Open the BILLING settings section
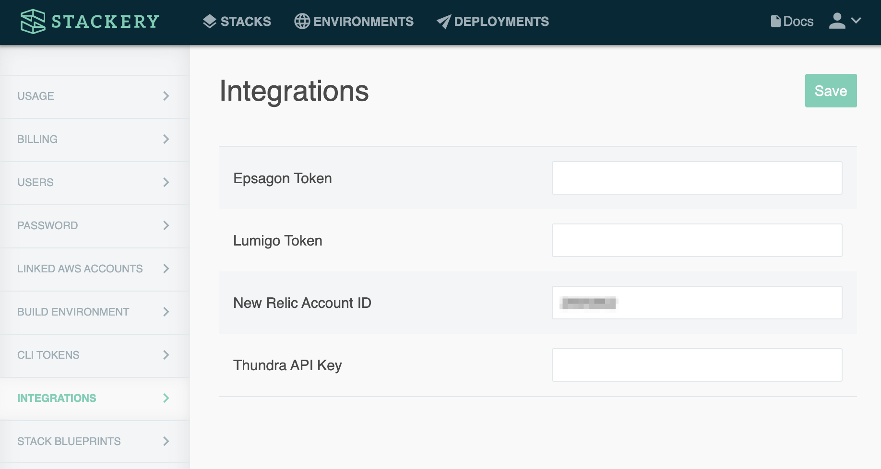Image resolution: width=881 pixels, height=469 pixels. pos(95,140)
